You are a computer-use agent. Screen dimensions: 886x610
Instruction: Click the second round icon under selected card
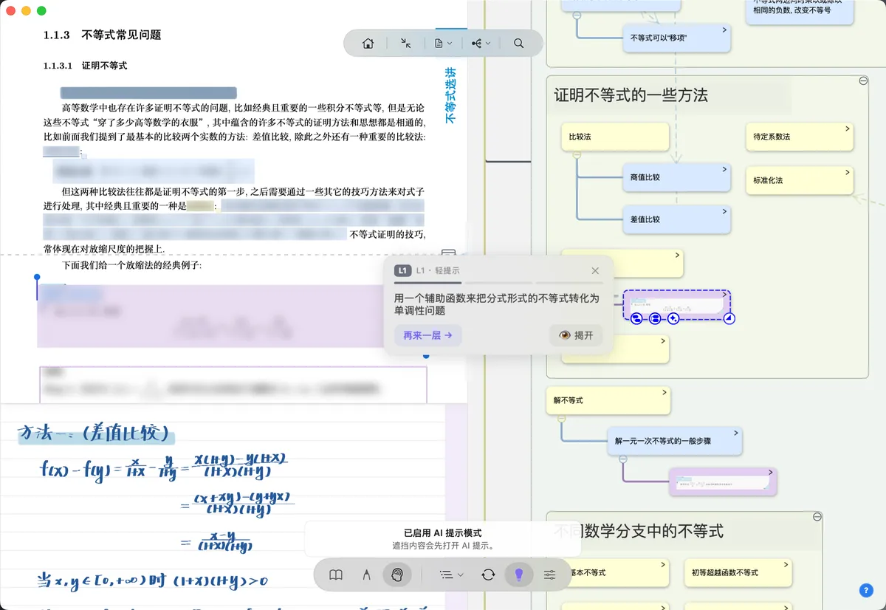click(x=655, y=318)
